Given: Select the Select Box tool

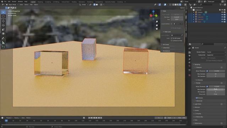Looking at the screenshot, I should pyautogui.click(x=3, y=12).
